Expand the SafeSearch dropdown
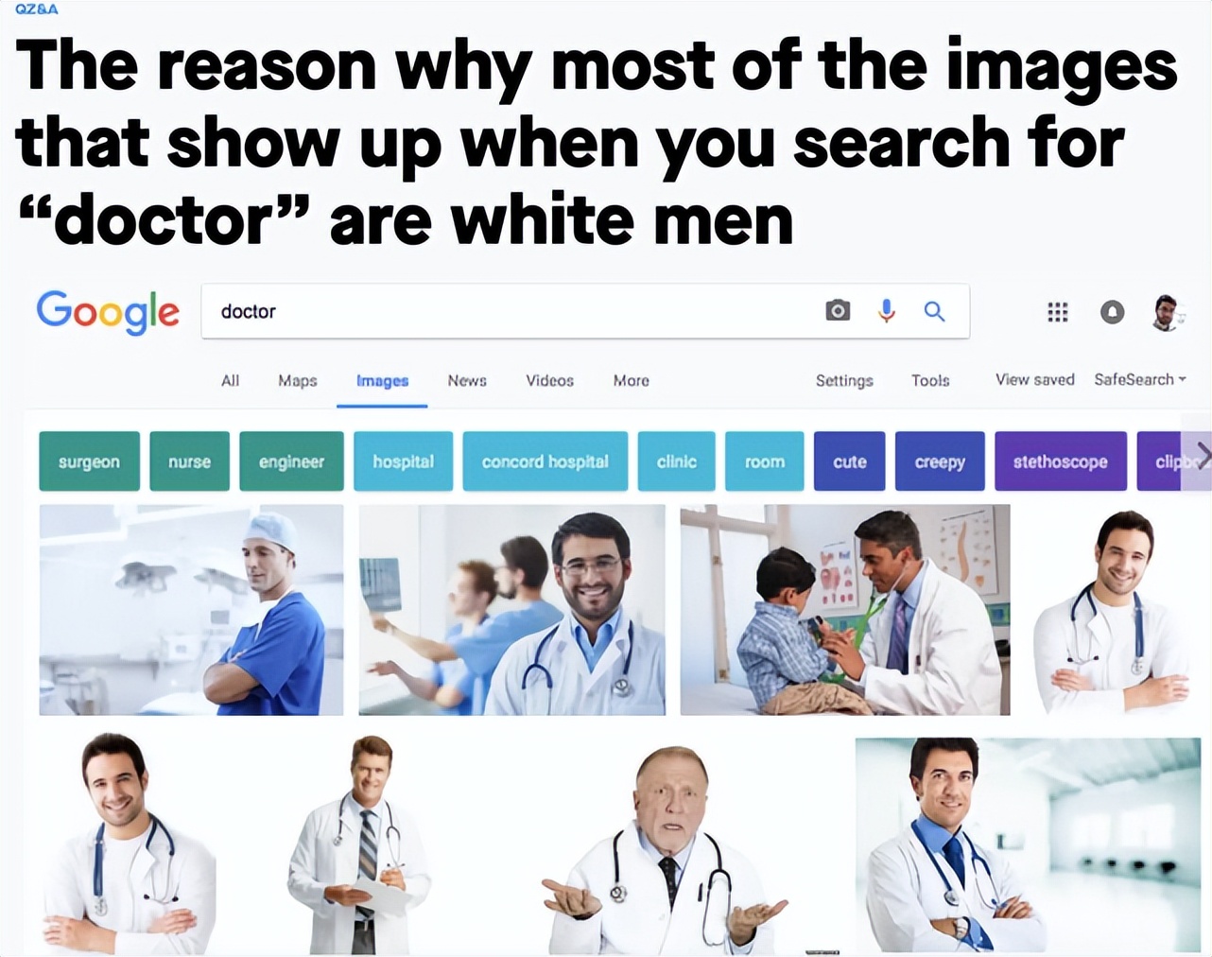The width and height of the screenshot is (1212, 957). click(1140, 379)
